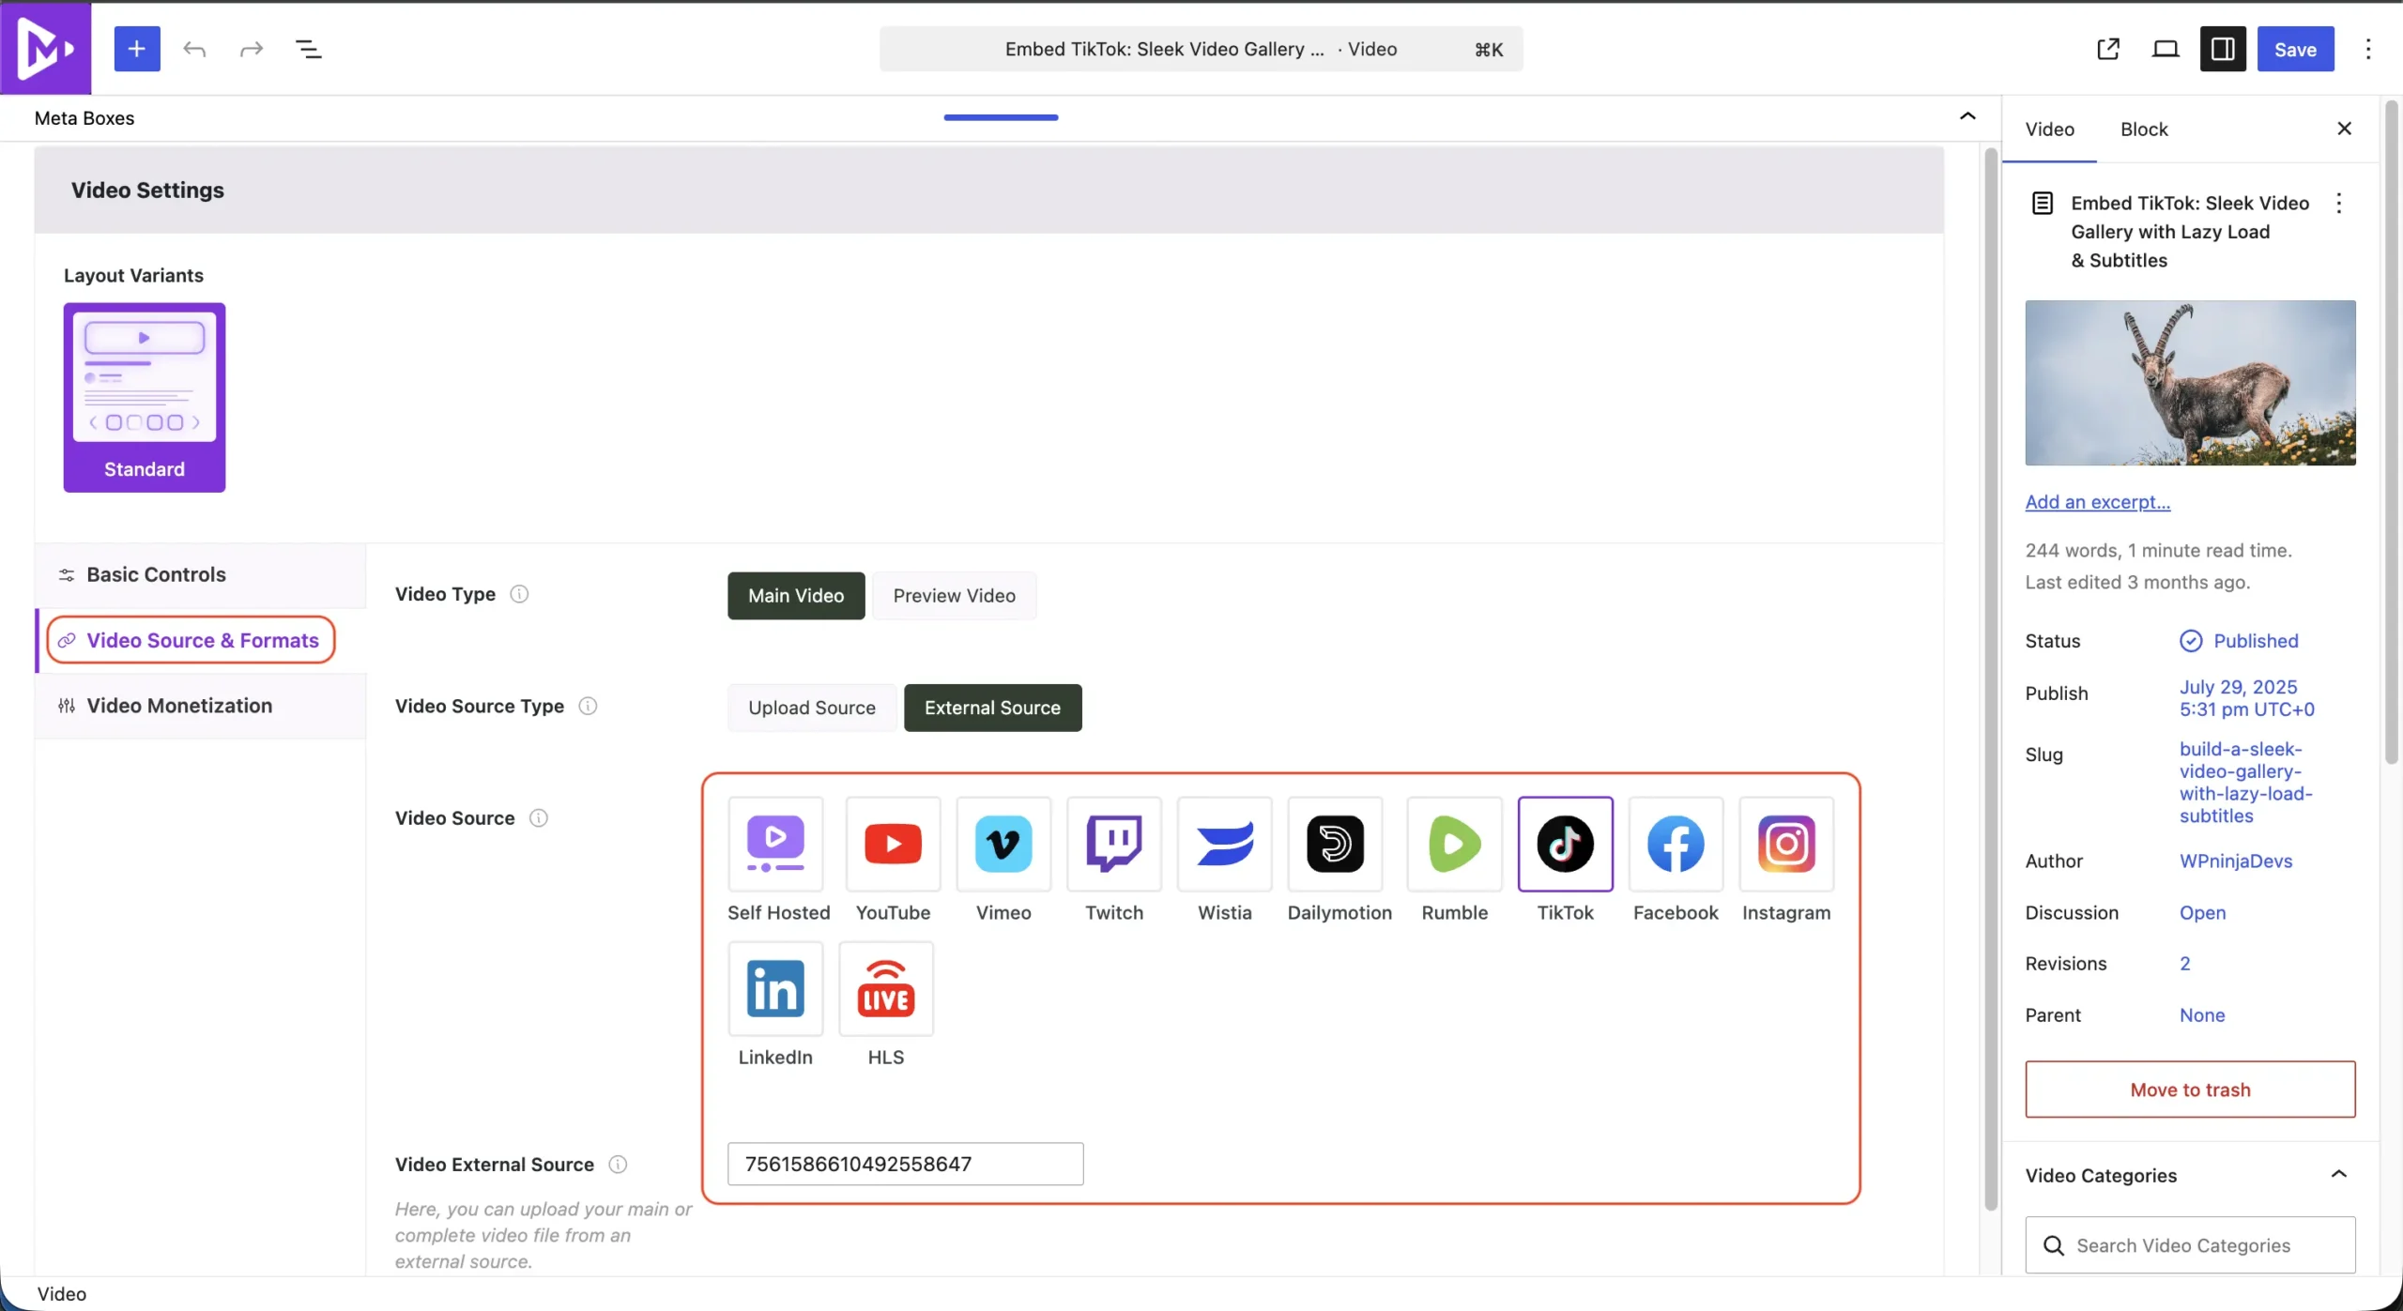2403x1311 pixels.
Task: Select the Twitch video source
Action: click(x=1114, y=844)
